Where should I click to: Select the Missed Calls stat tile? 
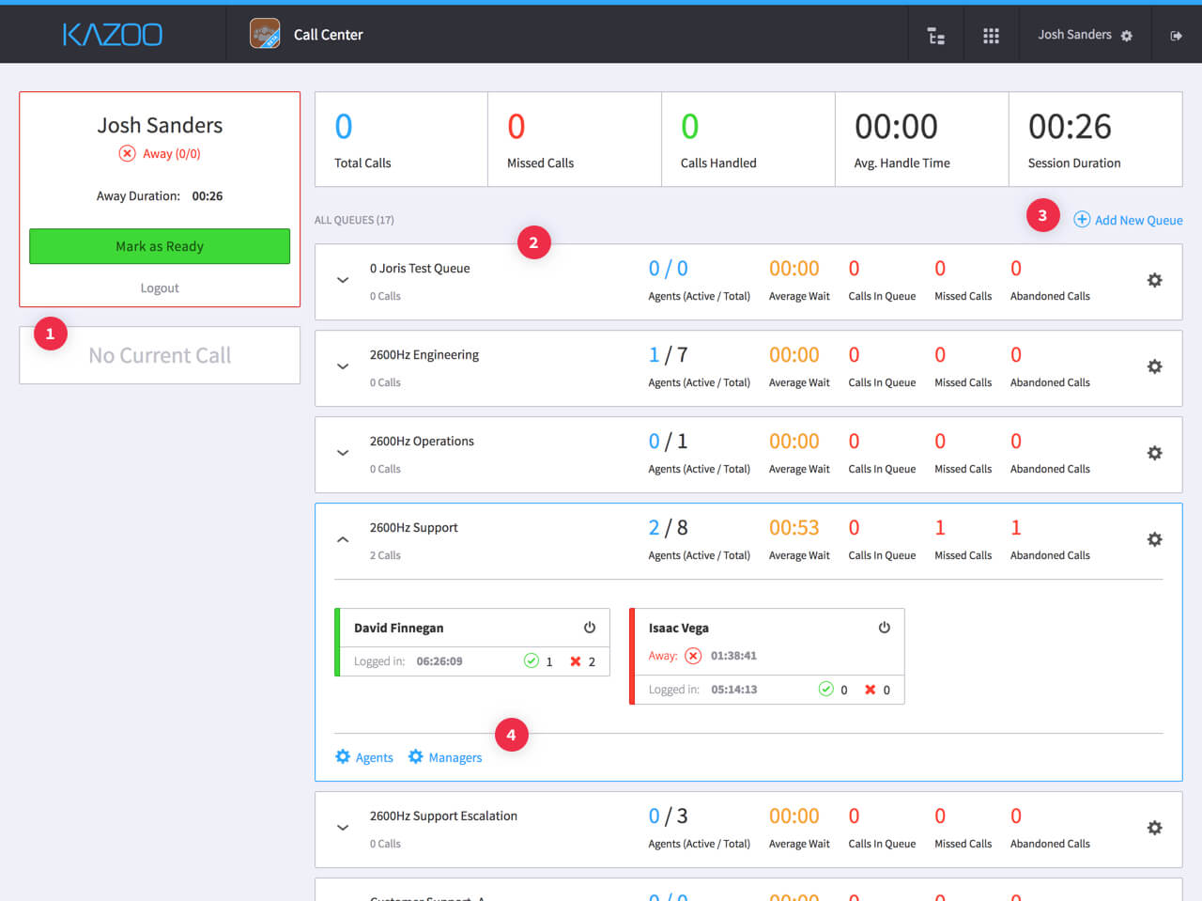point(575,139)
